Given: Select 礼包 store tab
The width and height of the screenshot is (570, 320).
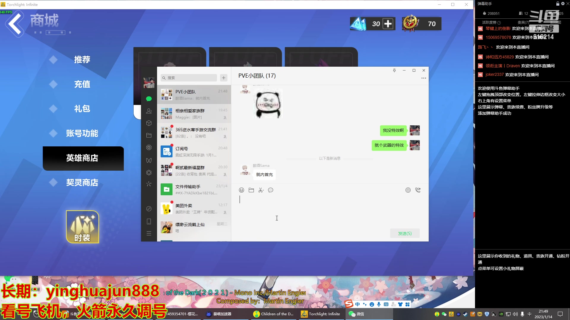Looking at the screenshot, I should pyautogui.click(x=82, y=109).
